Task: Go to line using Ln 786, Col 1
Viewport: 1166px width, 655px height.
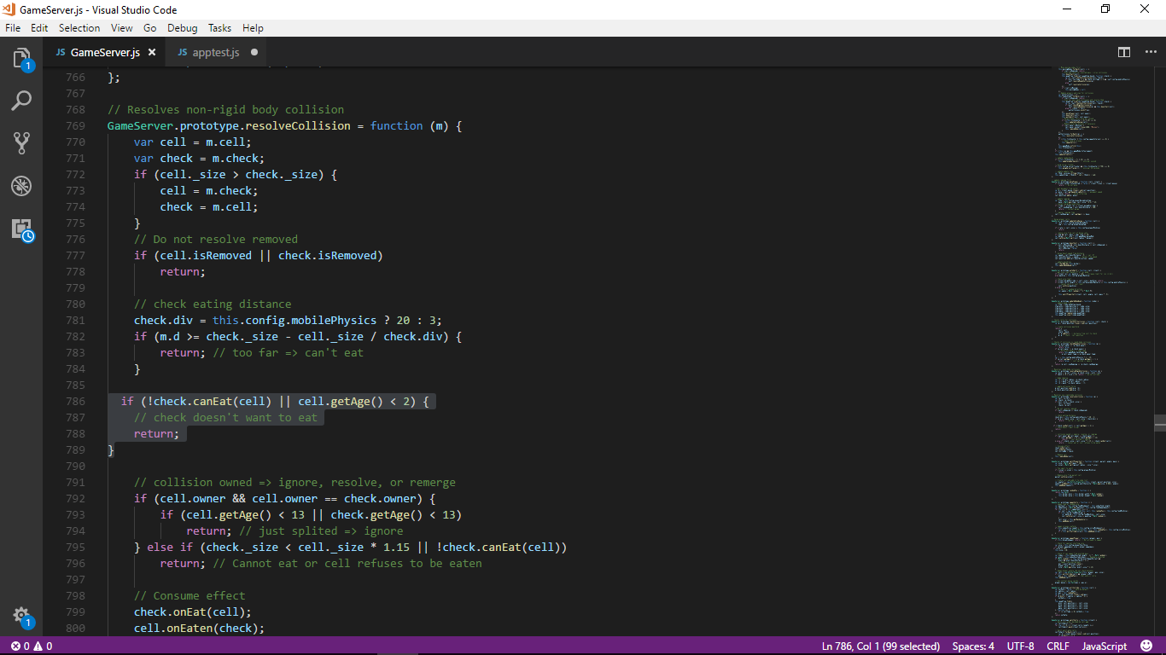Action: [881, 646]
